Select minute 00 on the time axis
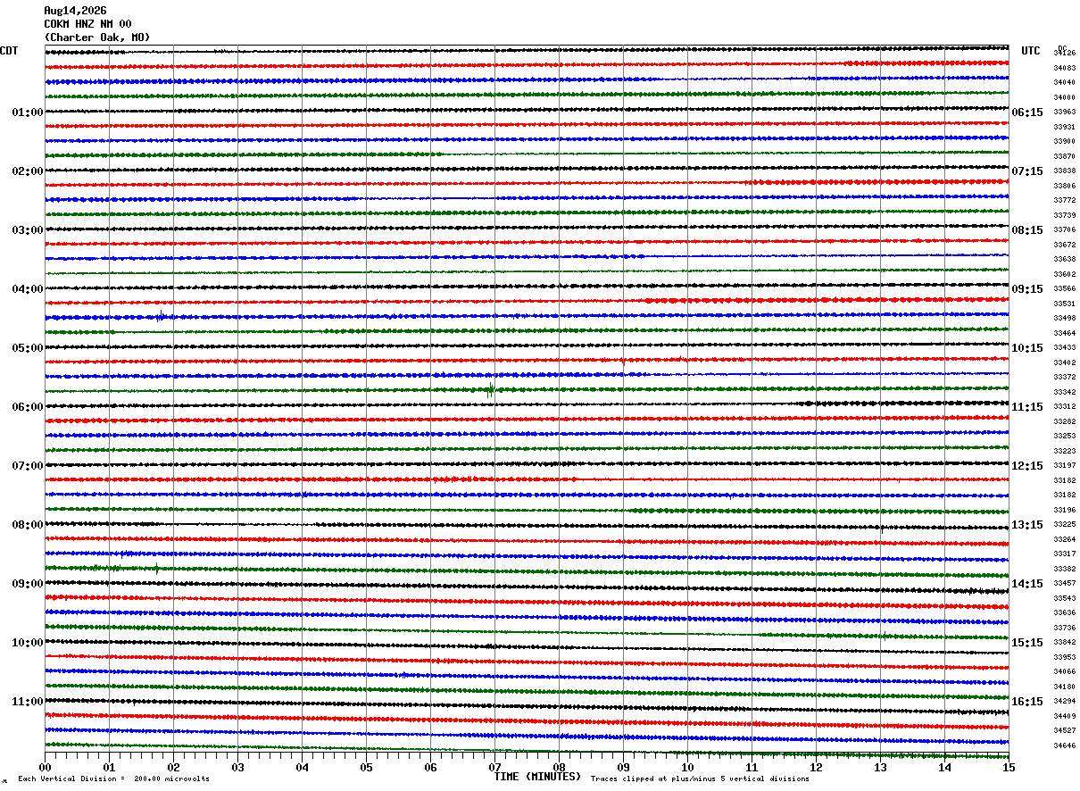The width and height of the screenshot is (1080, 791). [45, 767]
